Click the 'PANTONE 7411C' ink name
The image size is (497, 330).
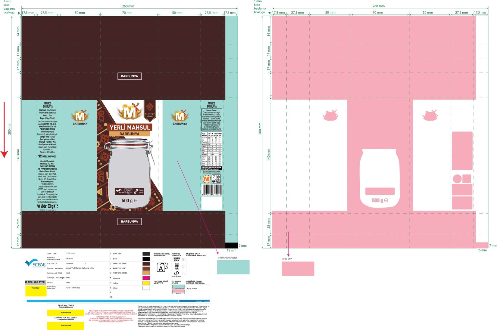(x=120, y=273)
